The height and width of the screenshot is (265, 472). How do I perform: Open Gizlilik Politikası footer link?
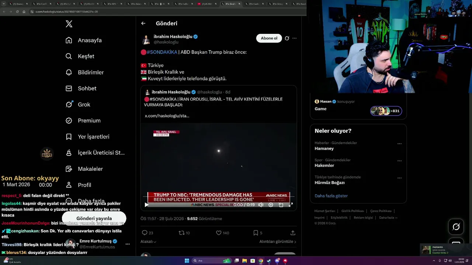pos(353,211)
